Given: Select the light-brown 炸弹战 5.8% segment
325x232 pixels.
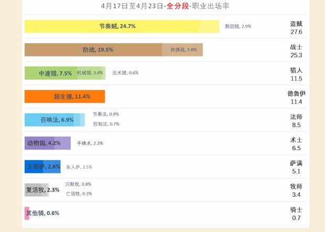Looking at the screenshot, I should coord(182,50).
